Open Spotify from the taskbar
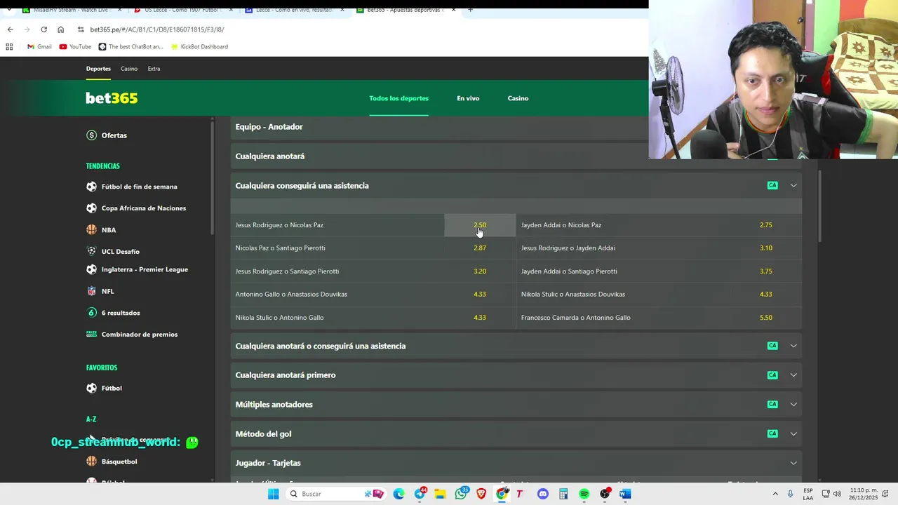Image resolution: width=898 pixels, height=505 pixels. (x=584, y=494)
